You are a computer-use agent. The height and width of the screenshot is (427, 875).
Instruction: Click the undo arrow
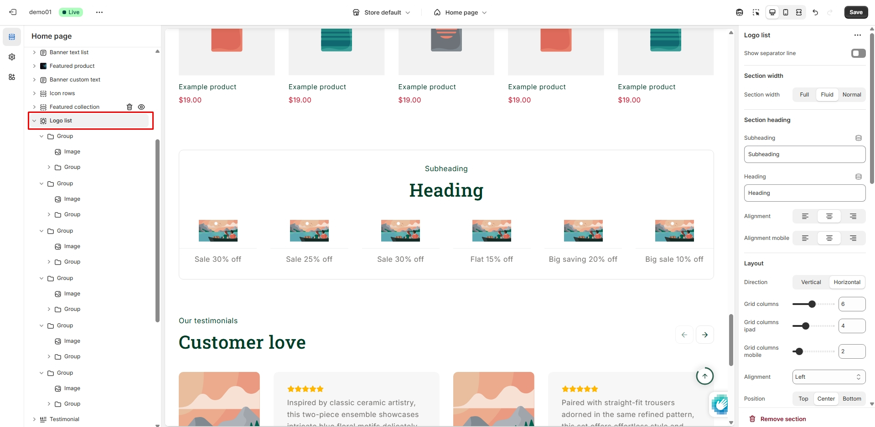[815, 12]
